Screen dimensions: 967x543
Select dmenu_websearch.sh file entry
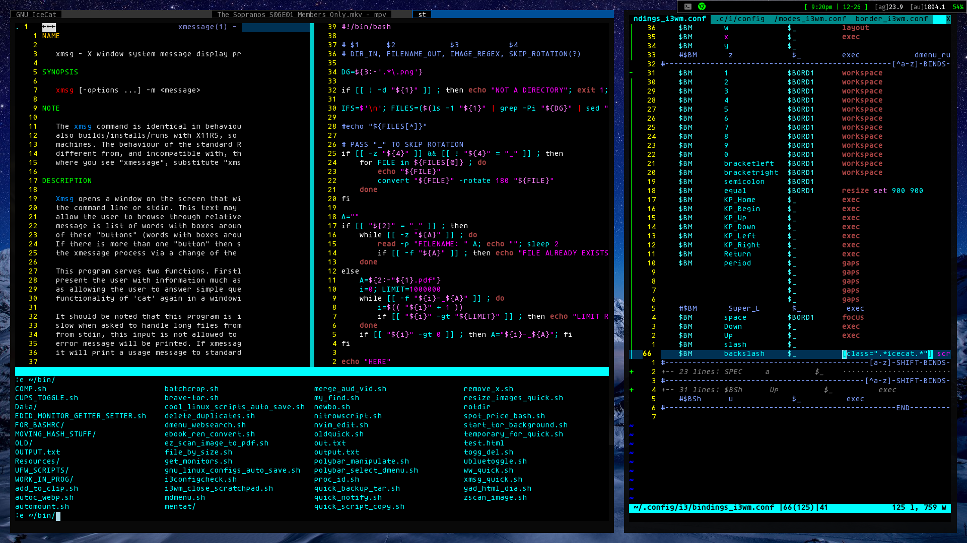click(x=205, y=425)
